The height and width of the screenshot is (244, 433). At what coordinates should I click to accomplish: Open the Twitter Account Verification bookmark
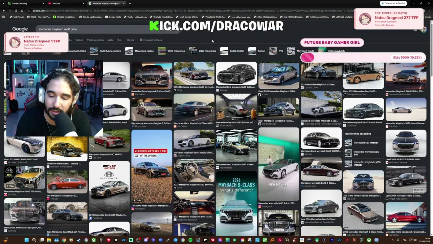tap(317, 17)
